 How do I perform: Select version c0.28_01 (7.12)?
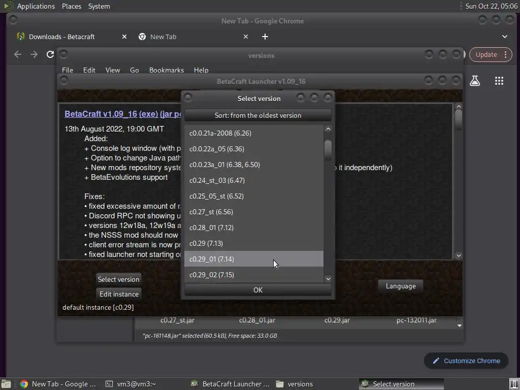click(x=254, y=227)
